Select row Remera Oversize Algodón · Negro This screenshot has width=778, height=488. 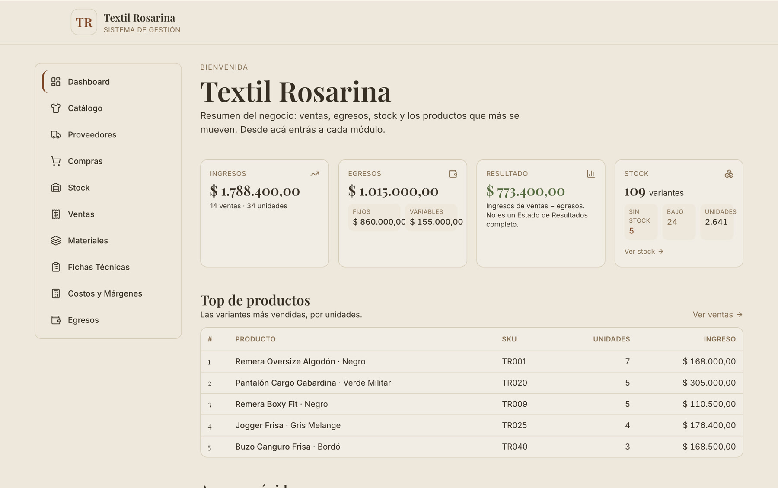(472, 361)
